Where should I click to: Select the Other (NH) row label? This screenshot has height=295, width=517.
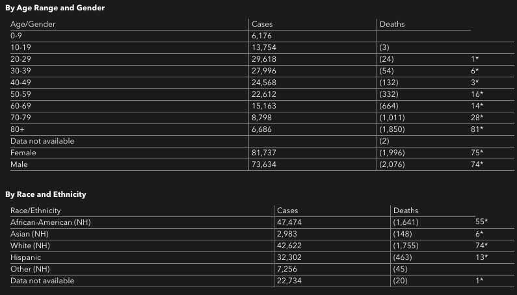pyautogui.click(x=30, y=269)
